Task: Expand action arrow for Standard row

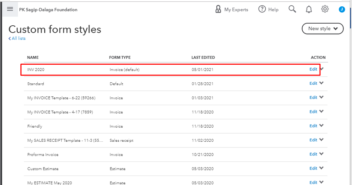Action: tap(321, 83)
